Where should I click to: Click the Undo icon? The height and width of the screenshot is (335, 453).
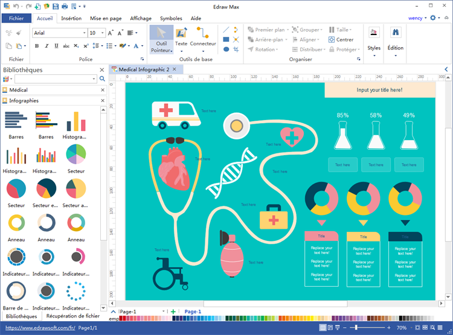click(x=16, y=6)
